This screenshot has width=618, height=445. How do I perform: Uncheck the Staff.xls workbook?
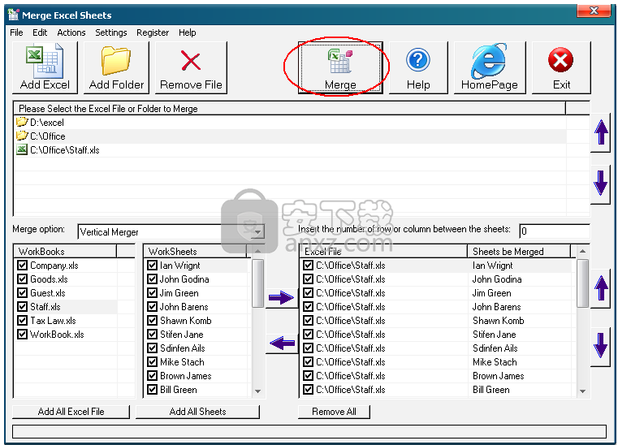(x=22, y=307)
